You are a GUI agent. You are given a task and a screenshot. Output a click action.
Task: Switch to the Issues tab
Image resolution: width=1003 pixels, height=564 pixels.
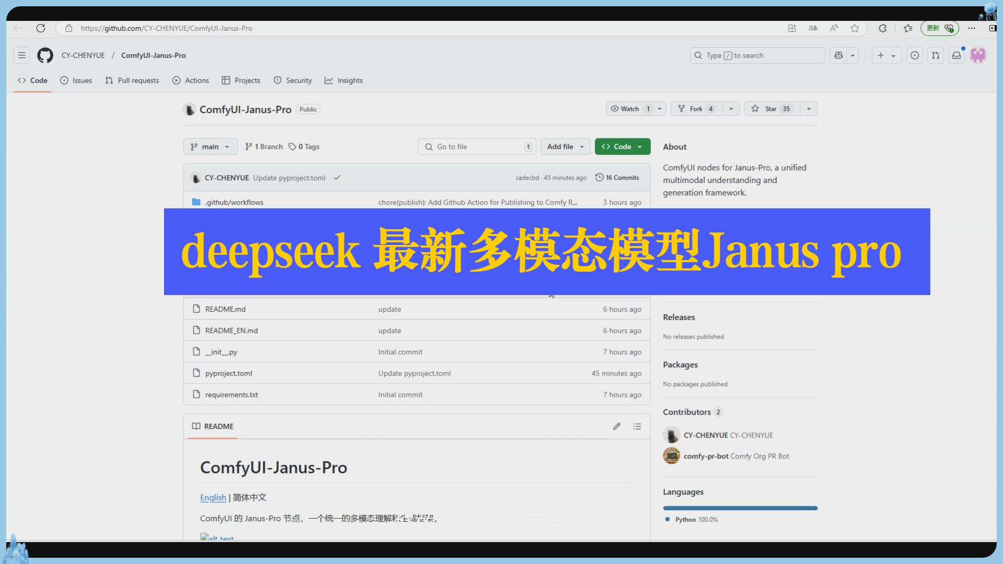[x=76, y=80]
